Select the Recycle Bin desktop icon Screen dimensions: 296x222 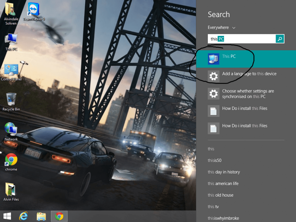11,99
